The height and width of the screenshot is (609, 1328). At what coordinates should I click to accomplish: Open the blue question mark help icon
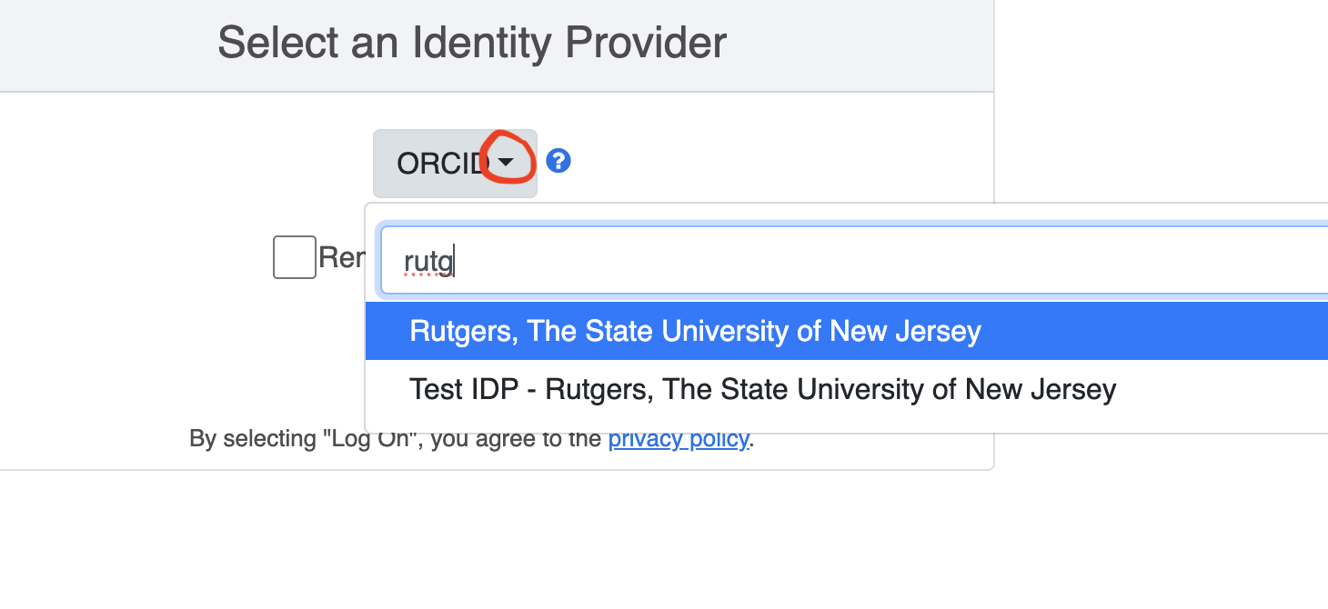pos(558,162)
